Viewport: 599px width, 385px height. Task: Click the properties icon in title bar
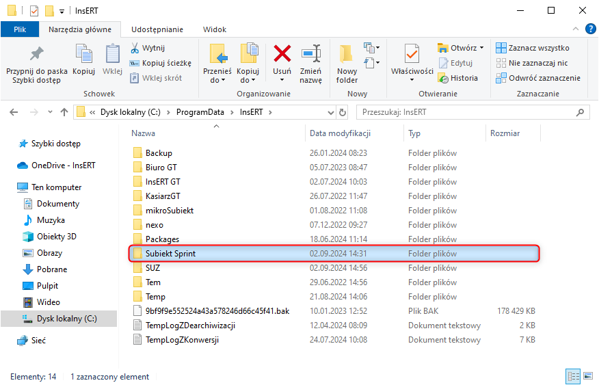click(x=34, y=11)
